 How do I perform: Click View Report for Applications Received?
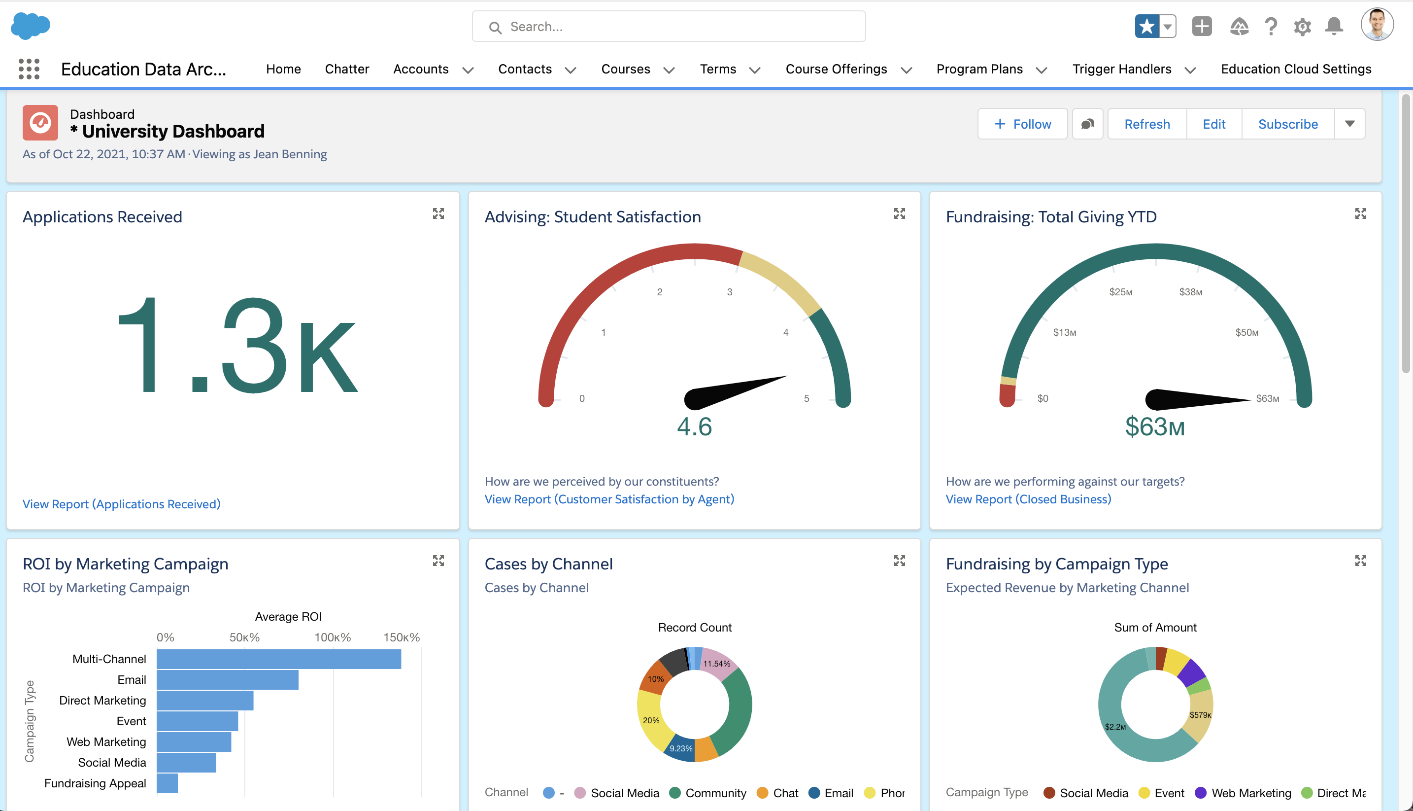point(120,503)
